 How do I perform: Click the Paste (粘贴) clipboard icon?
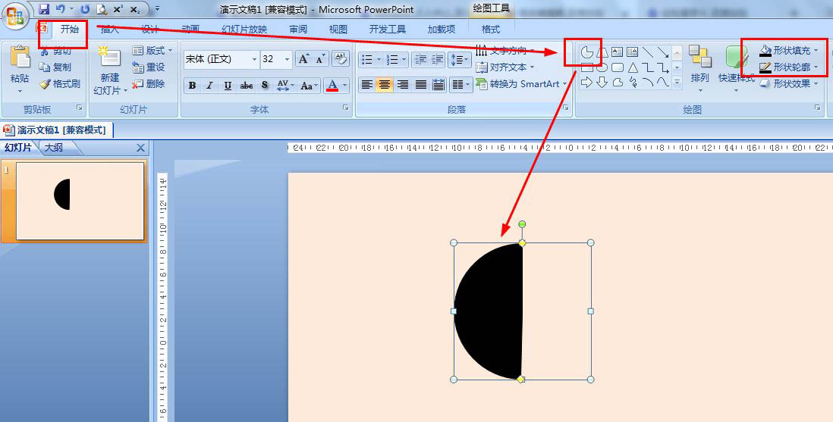coord(20,58)
